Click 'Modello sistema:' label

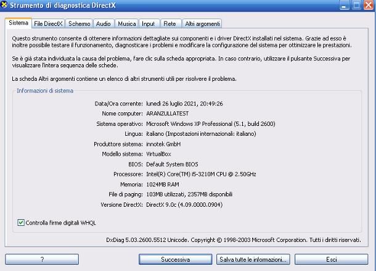coord(122,154)
